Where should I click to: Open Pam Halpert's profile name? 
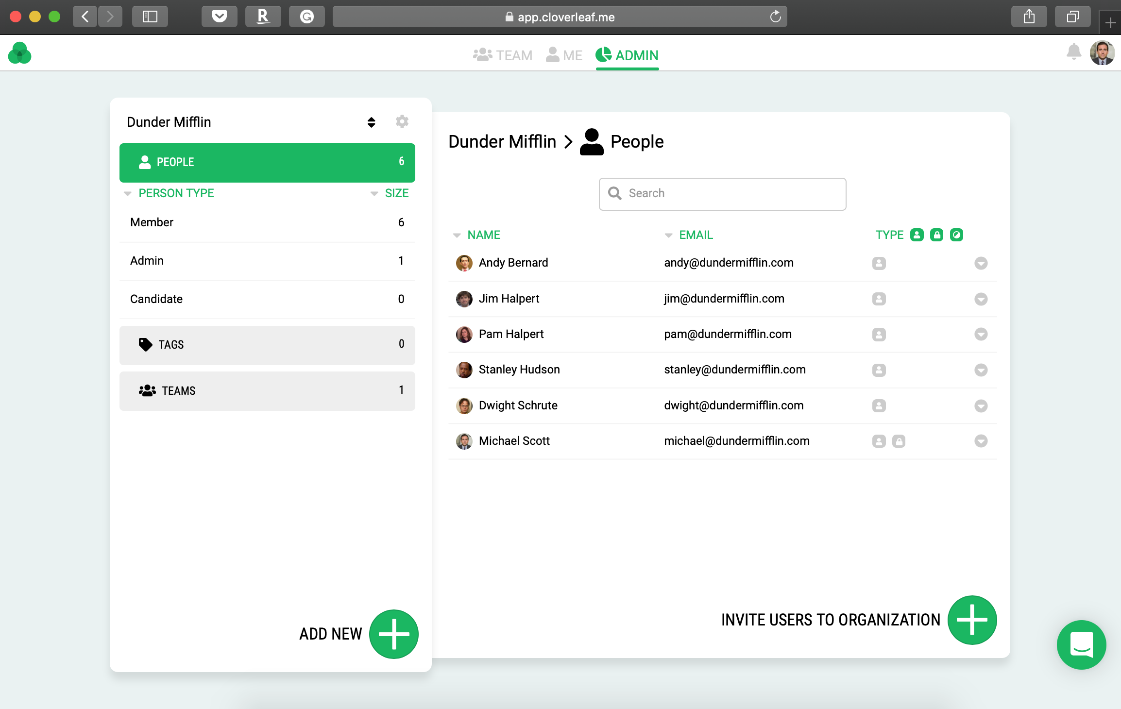pyautogui.click(x=511, y=334)
